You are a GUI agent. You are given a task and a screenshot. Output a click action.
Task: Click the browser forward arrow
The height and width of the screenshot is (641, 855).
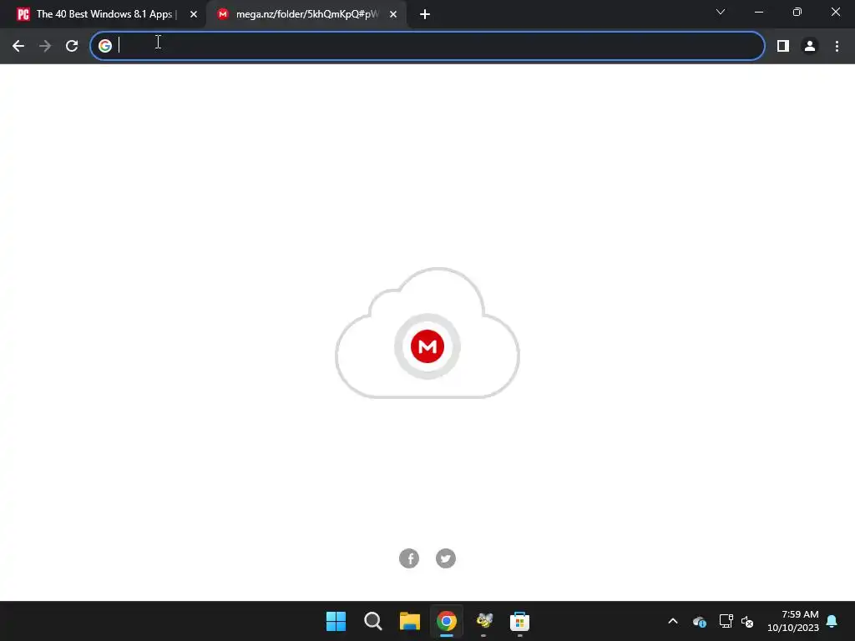pos(45,46)
